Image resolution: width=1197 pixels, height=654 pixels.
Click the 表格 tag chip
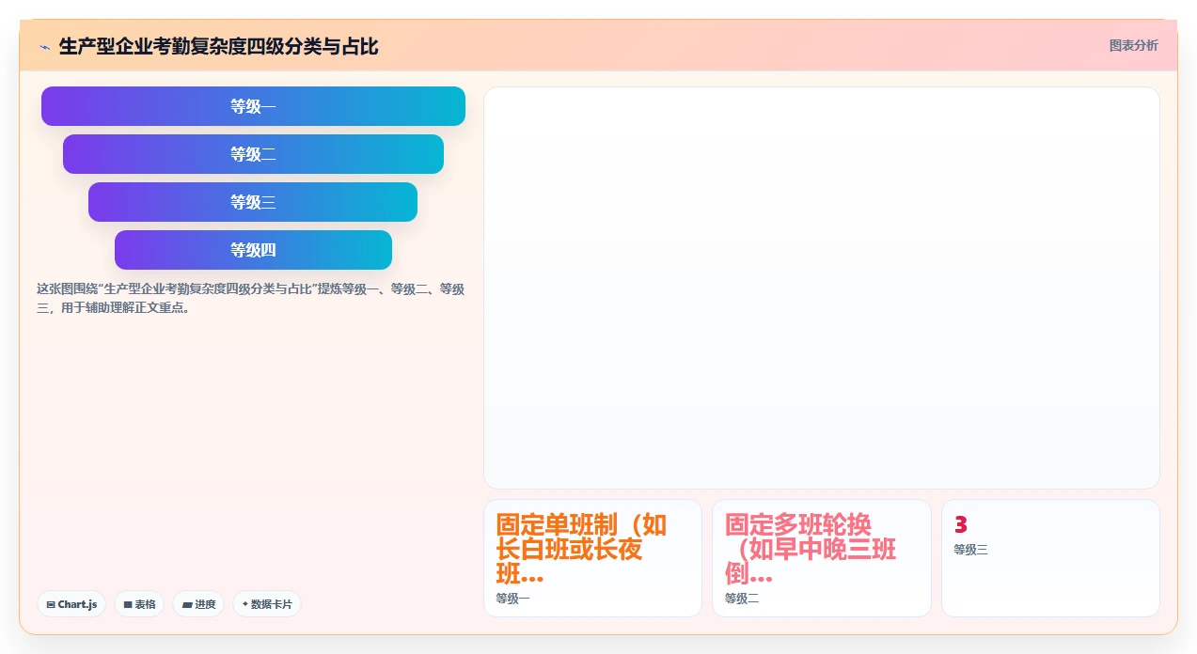(139, 604)
